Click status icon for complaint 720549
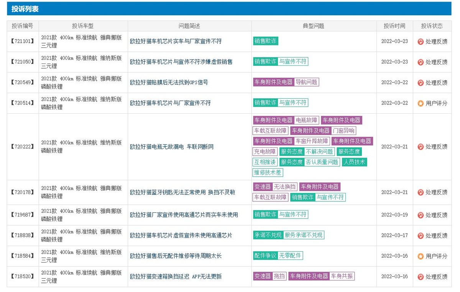The width and height of the screenshot is (460, 292). (x=421, y=83)
